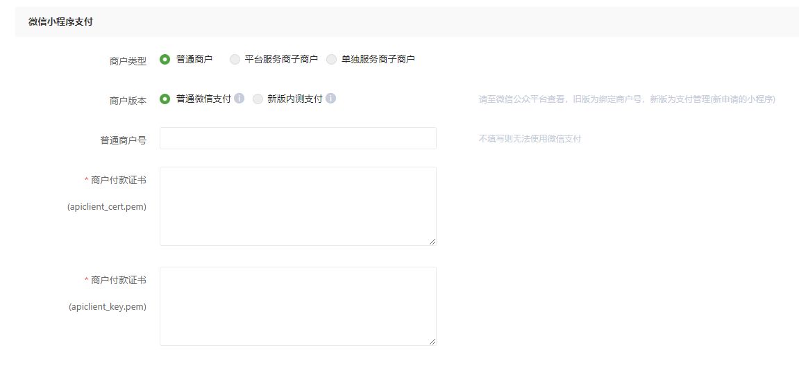This screenshot has width=799, height=366.
Task: Click inside the apiclient_cert.pem certificate textarea
Action: pyautogui.click(x=298, y=206)
